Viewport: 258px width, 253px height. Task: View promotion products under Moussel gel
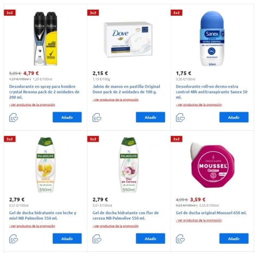pos(199,220)
